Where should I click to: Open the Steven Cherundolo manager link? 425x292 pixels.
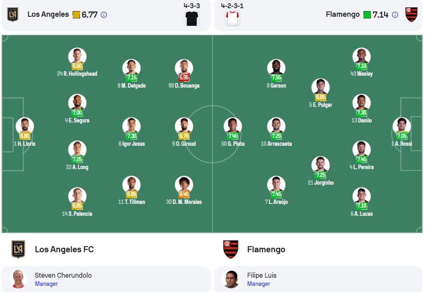pos(106,279)
